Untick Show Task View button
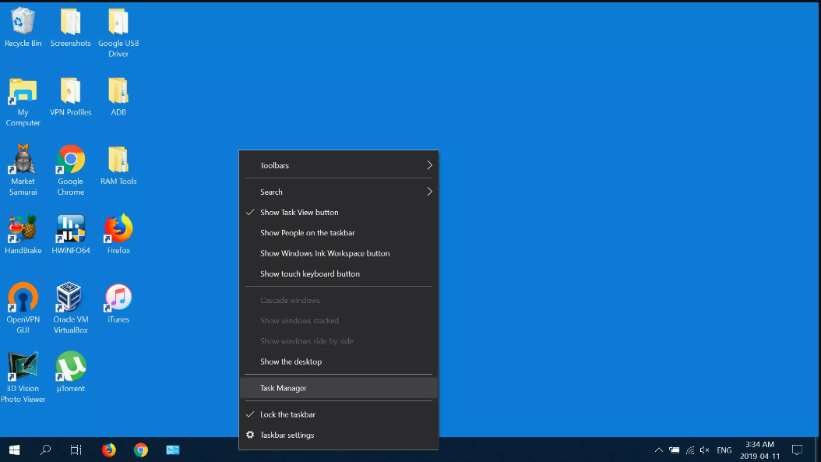821x462 pixels. point(339,212)
